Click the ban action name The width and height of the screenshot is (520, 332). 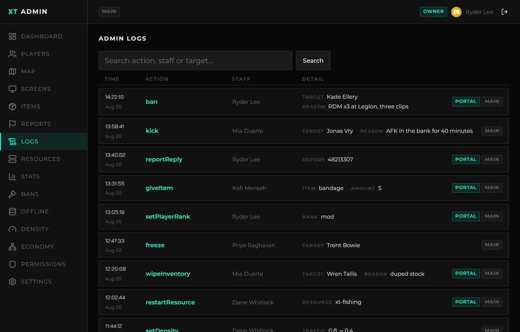click(151, 102)
